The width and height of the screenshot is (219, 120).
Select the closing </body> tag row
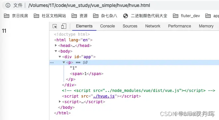66,107
